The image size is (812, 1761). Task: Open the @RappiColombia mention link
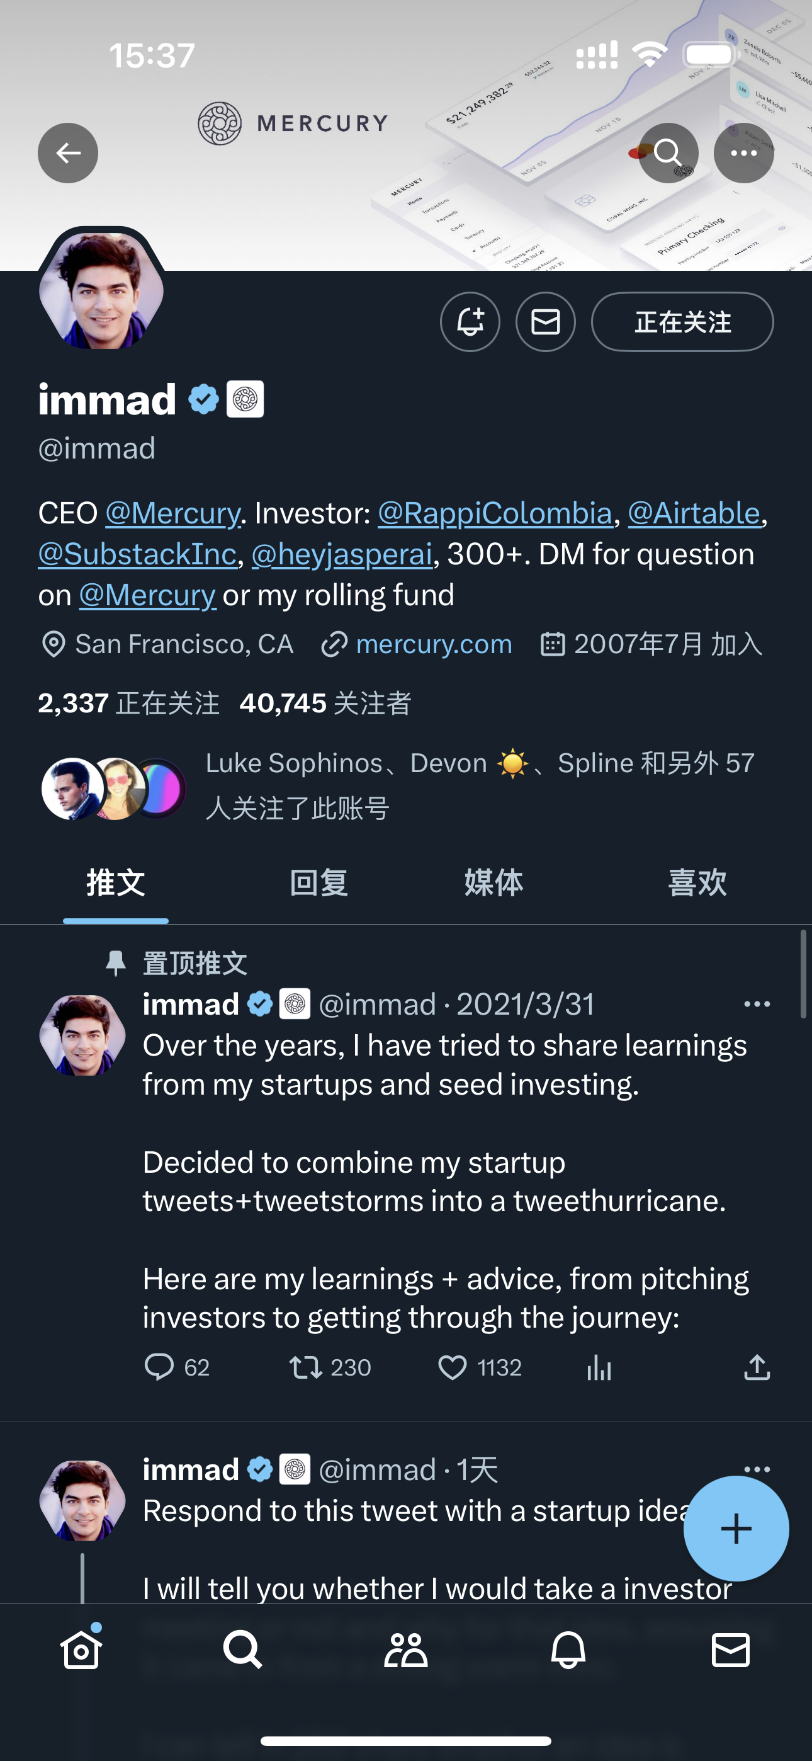tap(495, 513)
